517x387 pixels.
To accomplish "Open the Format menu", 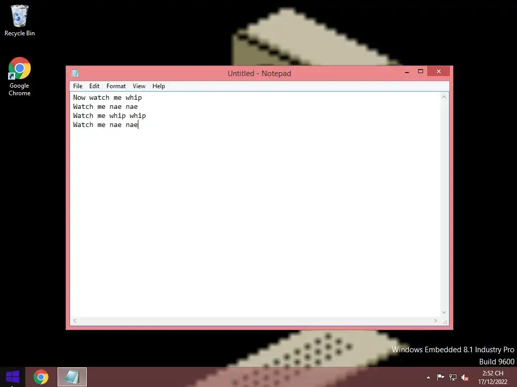I will point(116,86).
